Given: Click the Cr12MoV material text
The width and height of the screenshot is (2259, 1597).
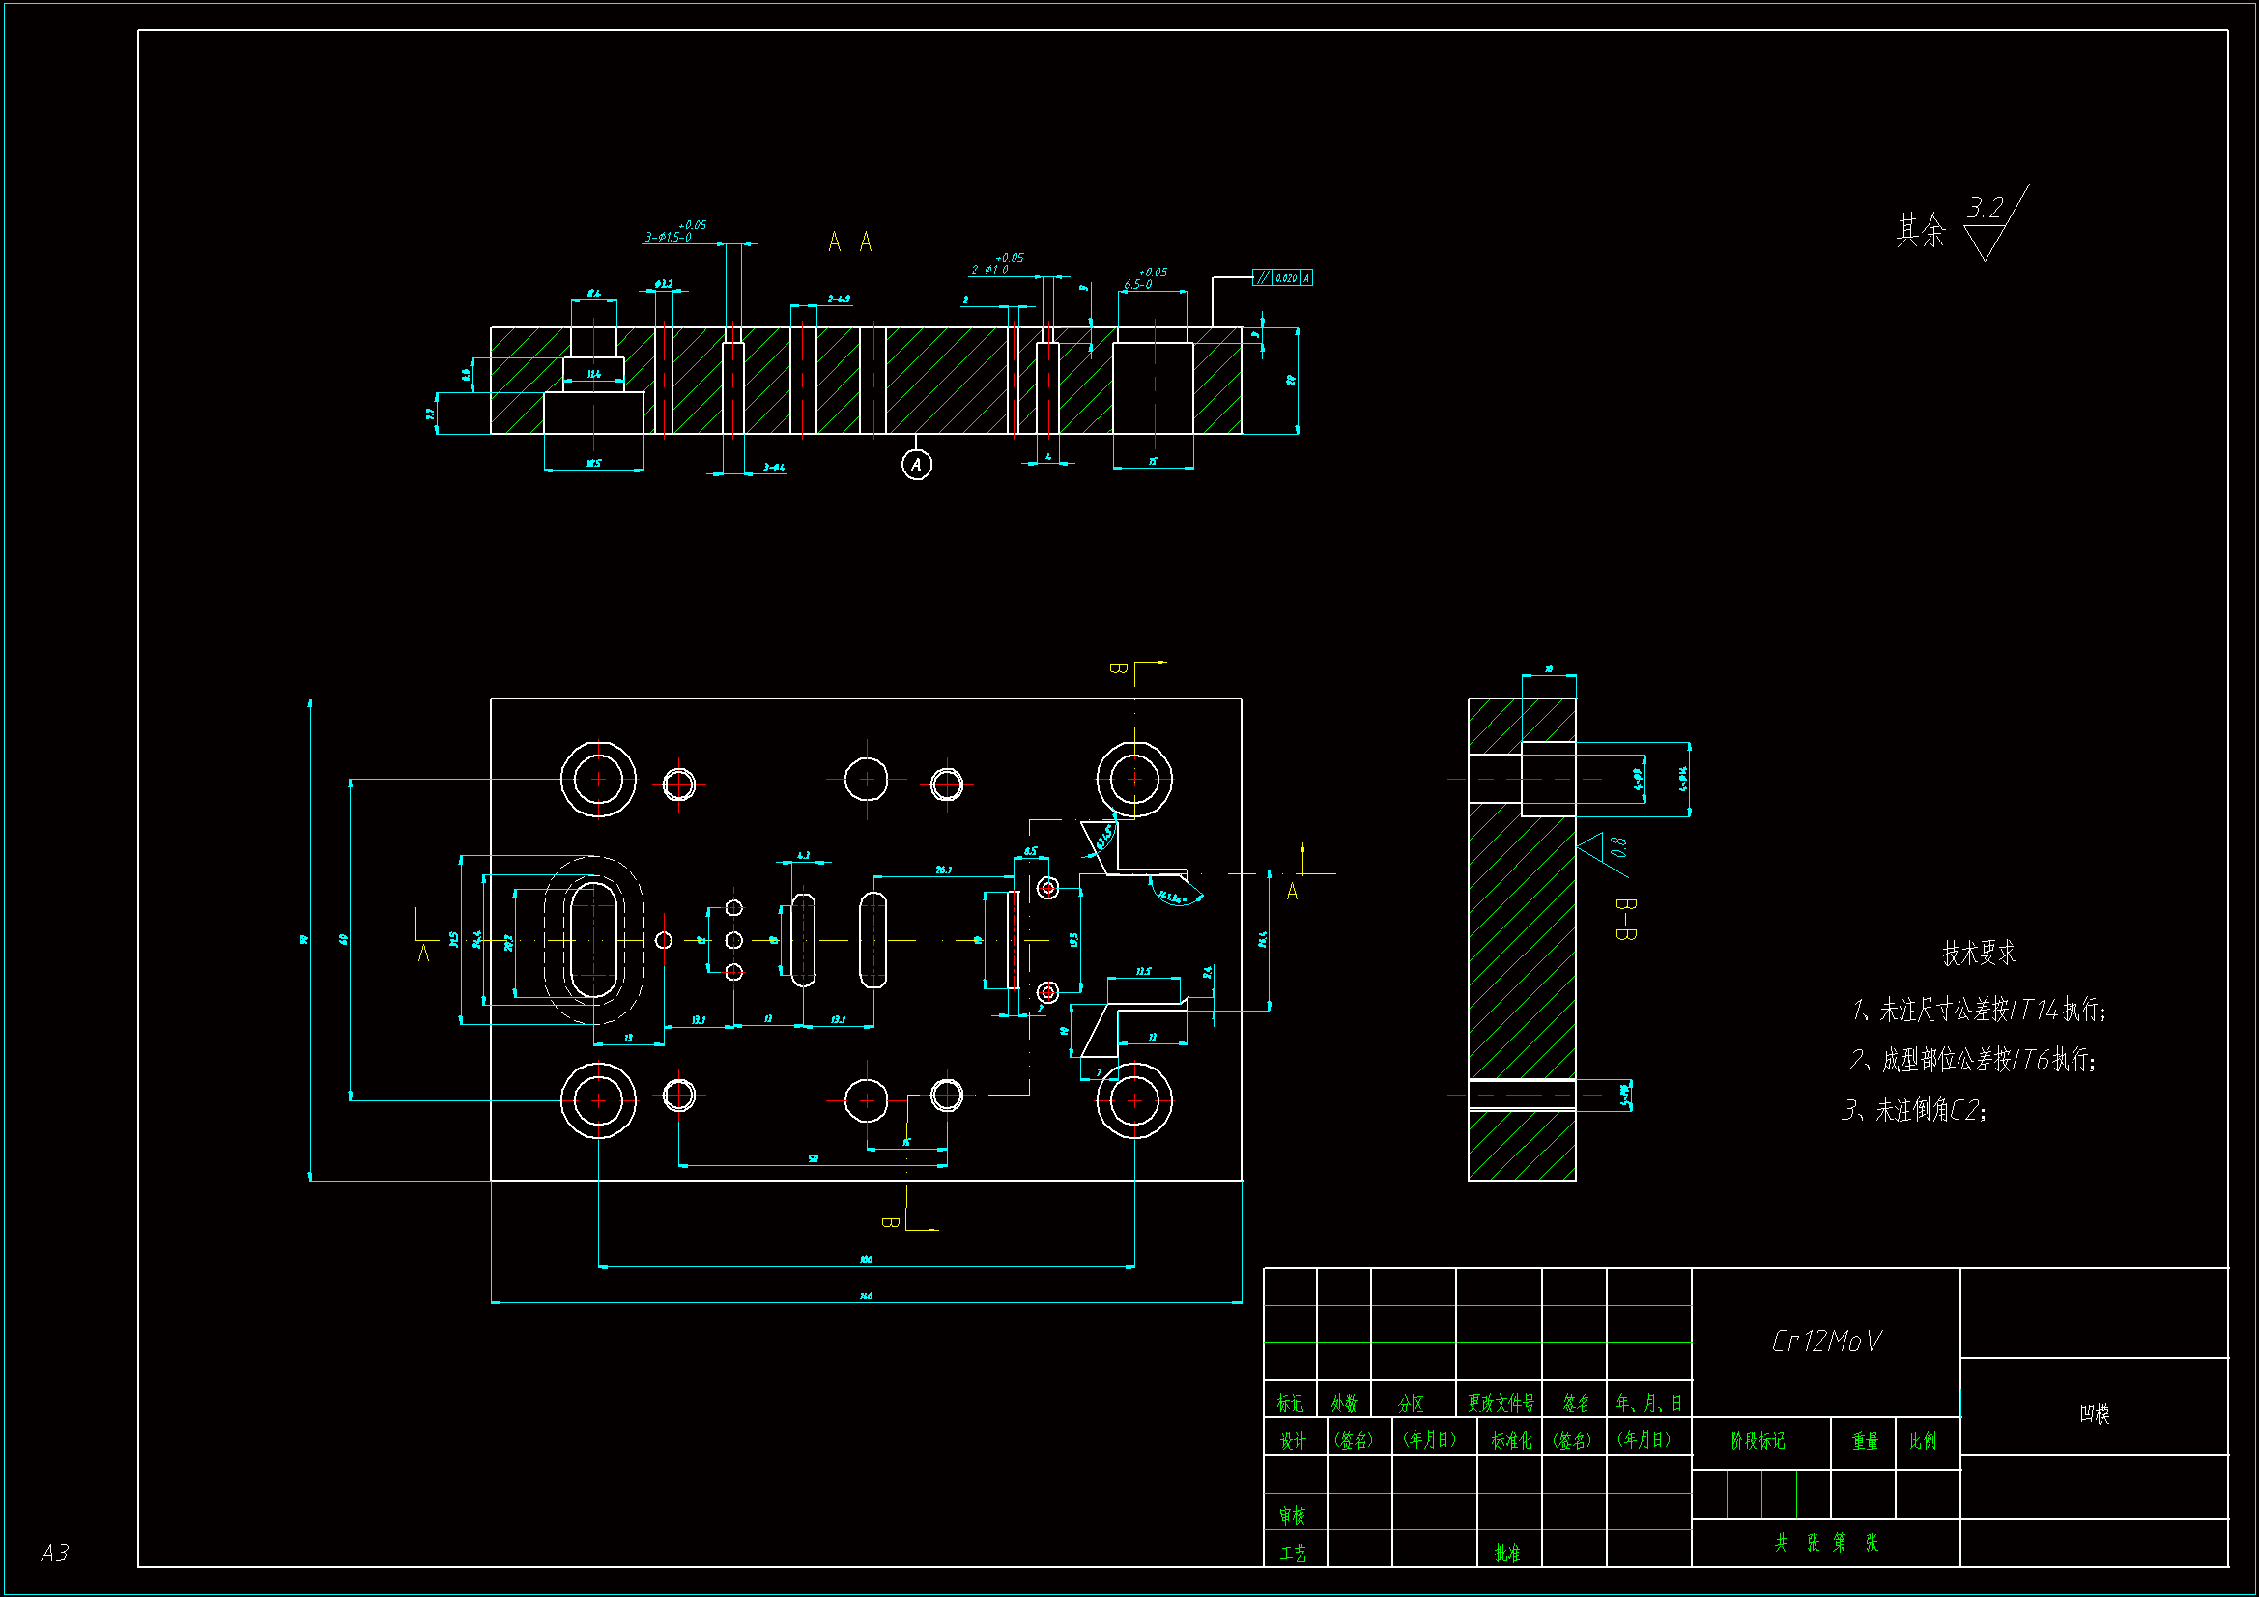Looking at the screenshot, I should pyautogui.click(x=1825, y=1341).
